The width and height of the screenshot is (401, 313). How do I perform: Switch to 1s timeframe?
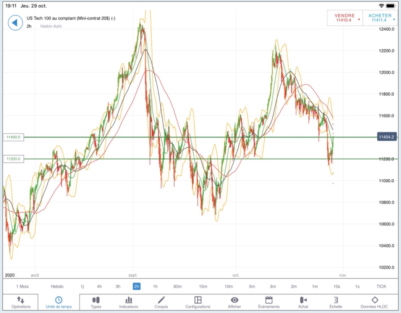pos(357,286)
